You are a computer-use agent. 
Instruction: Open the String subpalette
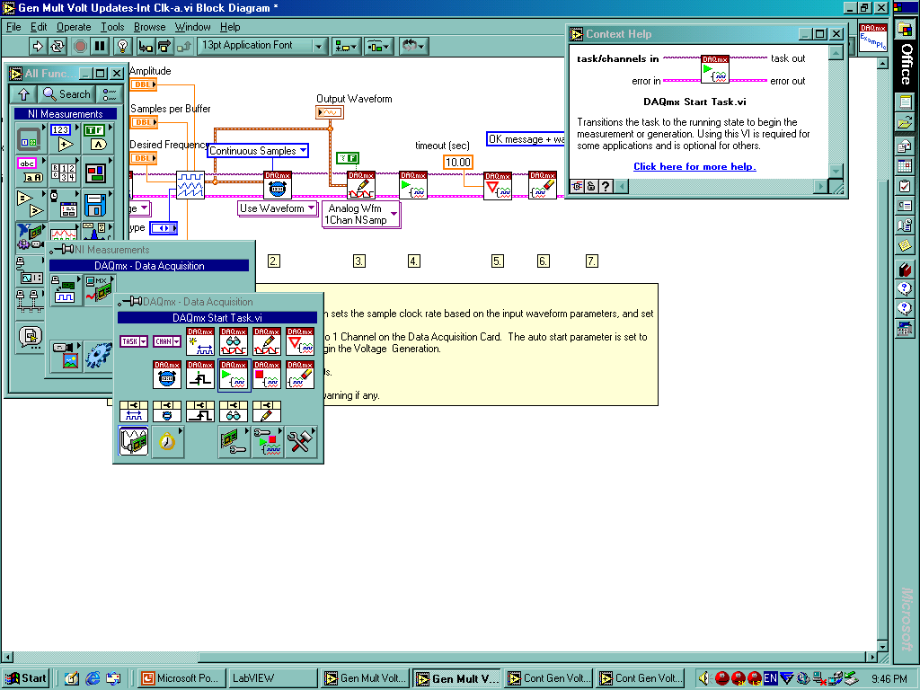point(30,170)
